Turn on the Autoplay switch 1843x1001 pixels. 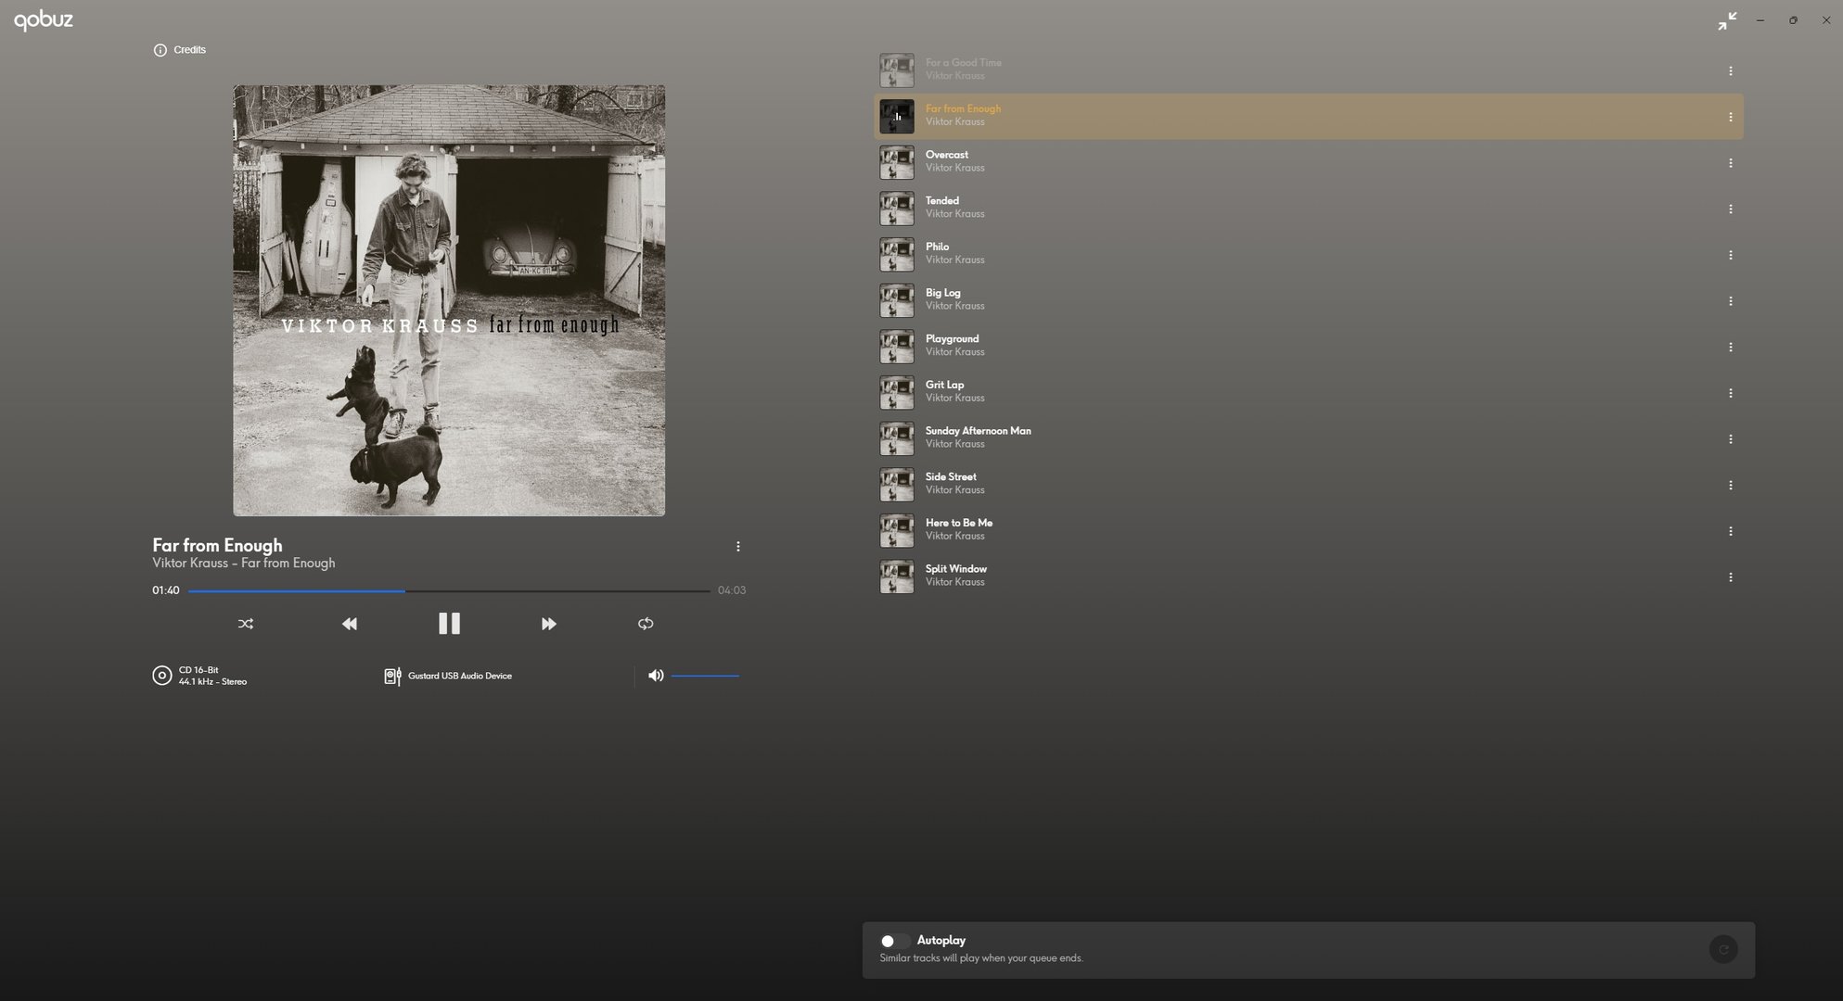892,941
